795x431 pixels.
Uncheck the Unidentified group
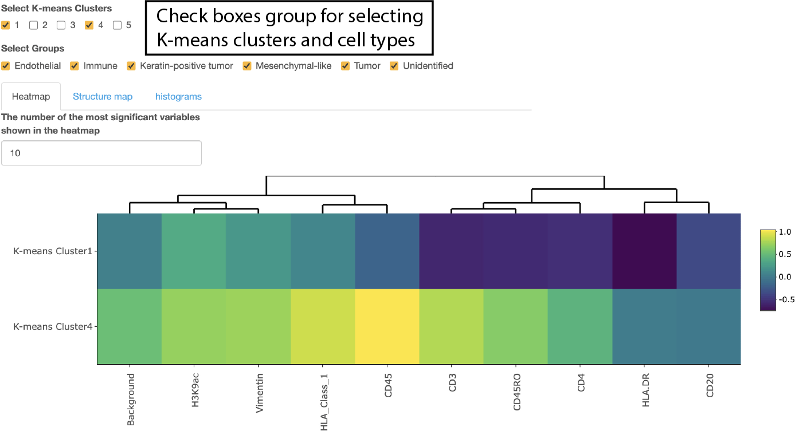pyautogui.click(x=394, y=66)
